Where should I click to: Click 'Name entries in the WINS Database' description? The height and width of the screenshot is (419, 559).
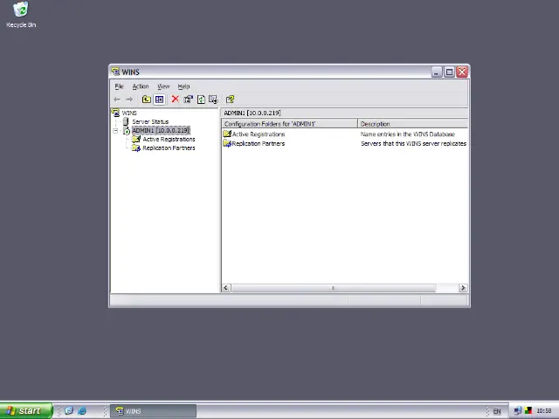408,134
